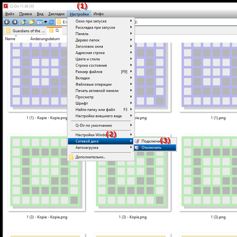Screen dimensions: 237x237
Task: Click the up-folder navigation icon
Action: click(24, 22)
